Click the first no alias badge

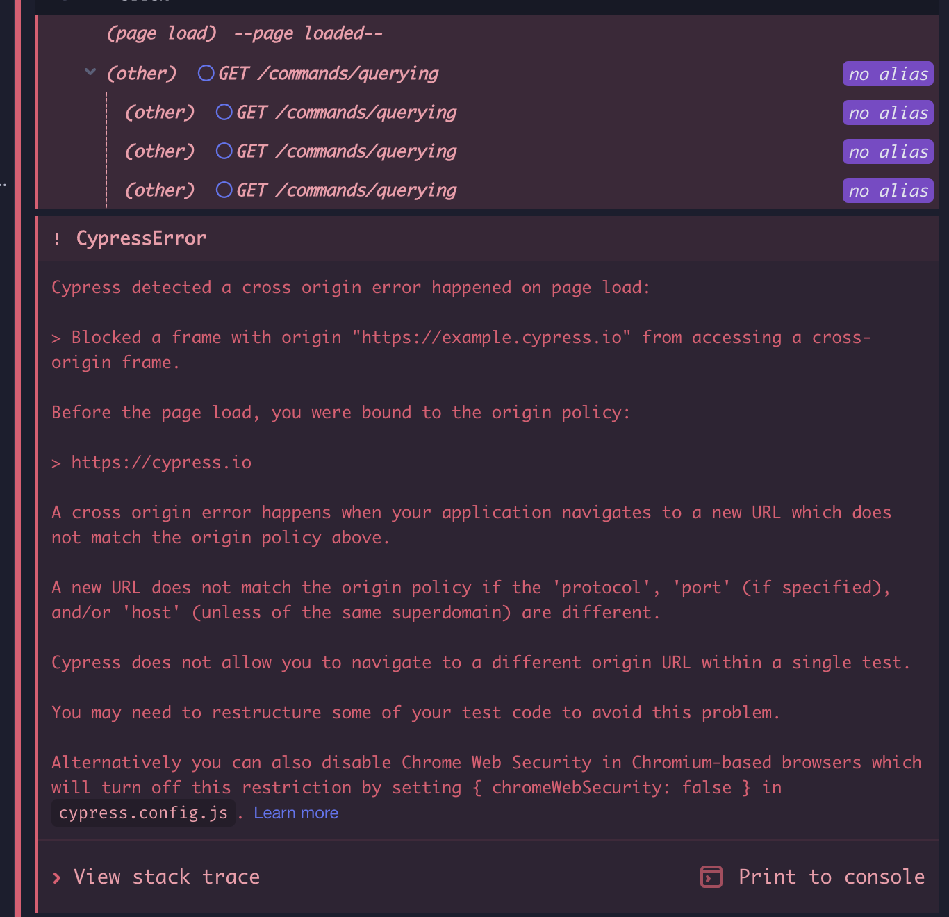887,74
